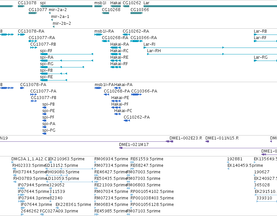The width and height of the screenshot is (277, 216).
Task: Click the CG13078 gene label
Action: (x=27, y=3)
